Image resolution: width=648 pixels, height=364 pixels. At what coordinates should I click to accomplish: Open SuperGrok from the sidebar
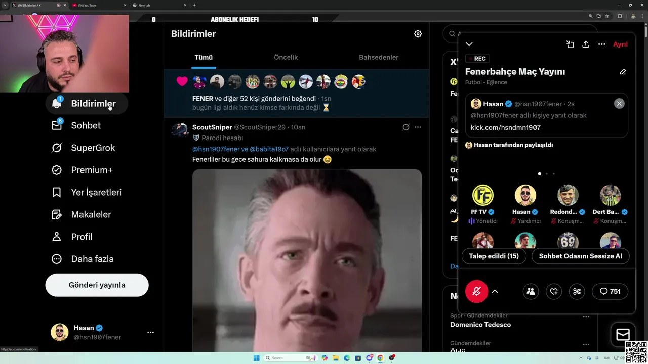[83, 148]
